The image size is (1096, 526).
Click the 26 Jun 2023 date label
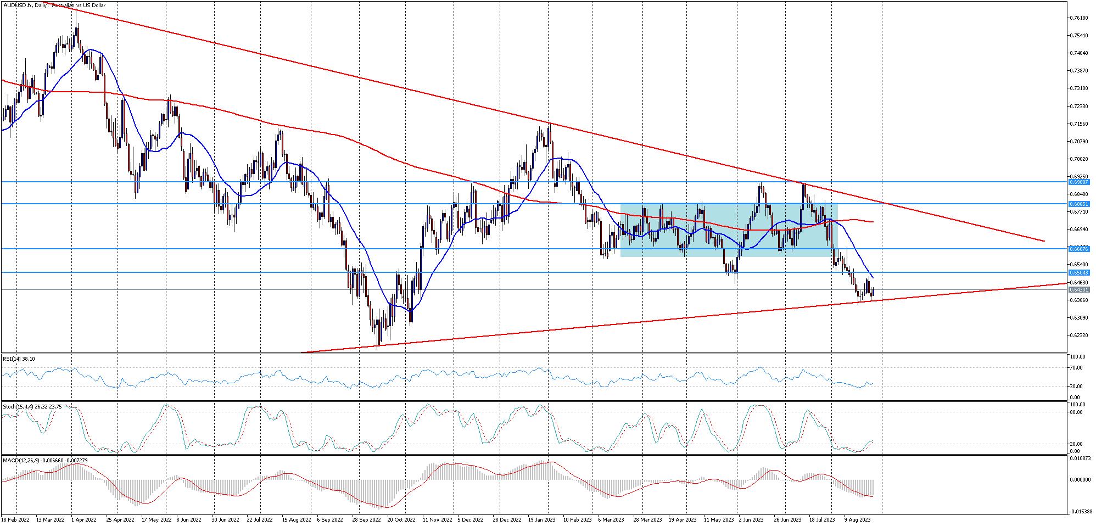pyautogui.click(x=788, y=519)
